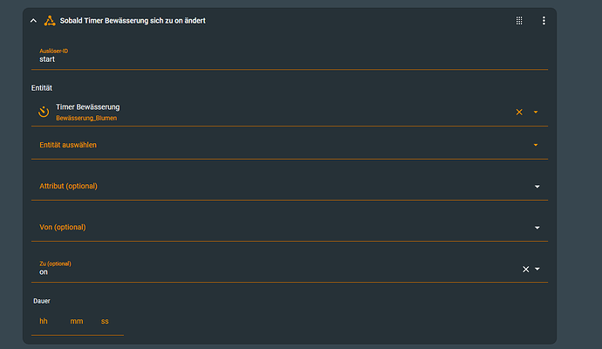
Task: Open the Zu (optional) dropdown arrow
Action: 537,269
